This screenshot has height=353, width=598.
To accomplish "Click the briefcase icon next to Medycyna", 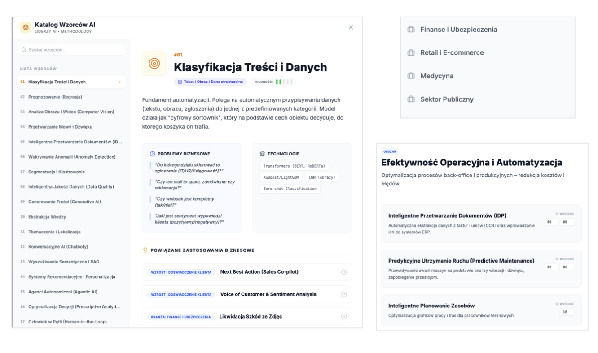I will [x=411, y=76].
